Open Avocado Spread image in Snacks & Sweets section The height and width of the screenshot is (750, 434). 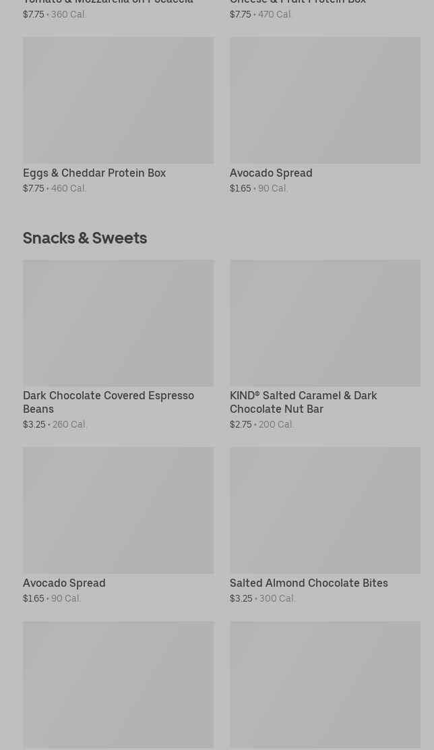pyautogui.click(x=118, y=510)
